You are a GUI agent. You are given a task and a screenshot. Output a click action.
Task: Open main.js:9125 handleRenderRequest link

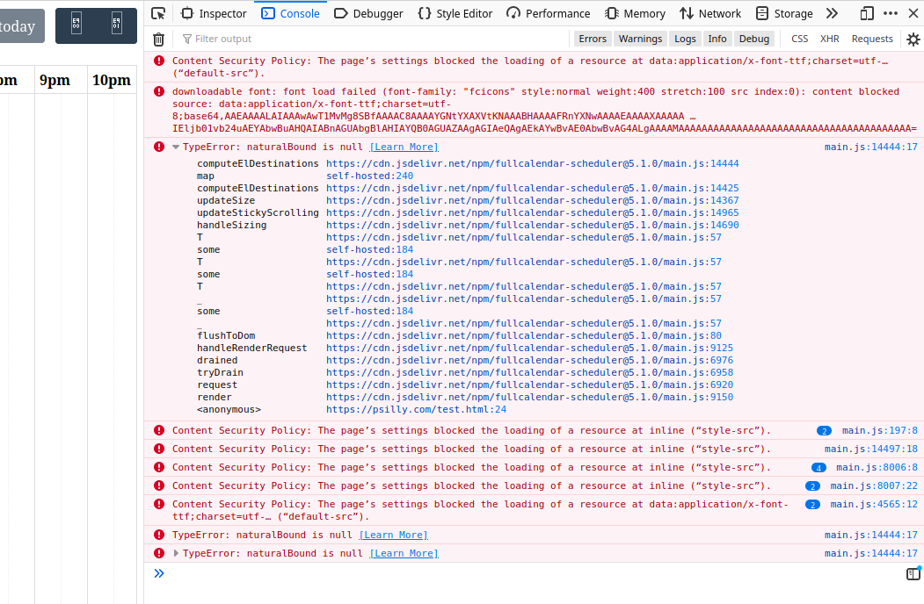click(529, 349)
